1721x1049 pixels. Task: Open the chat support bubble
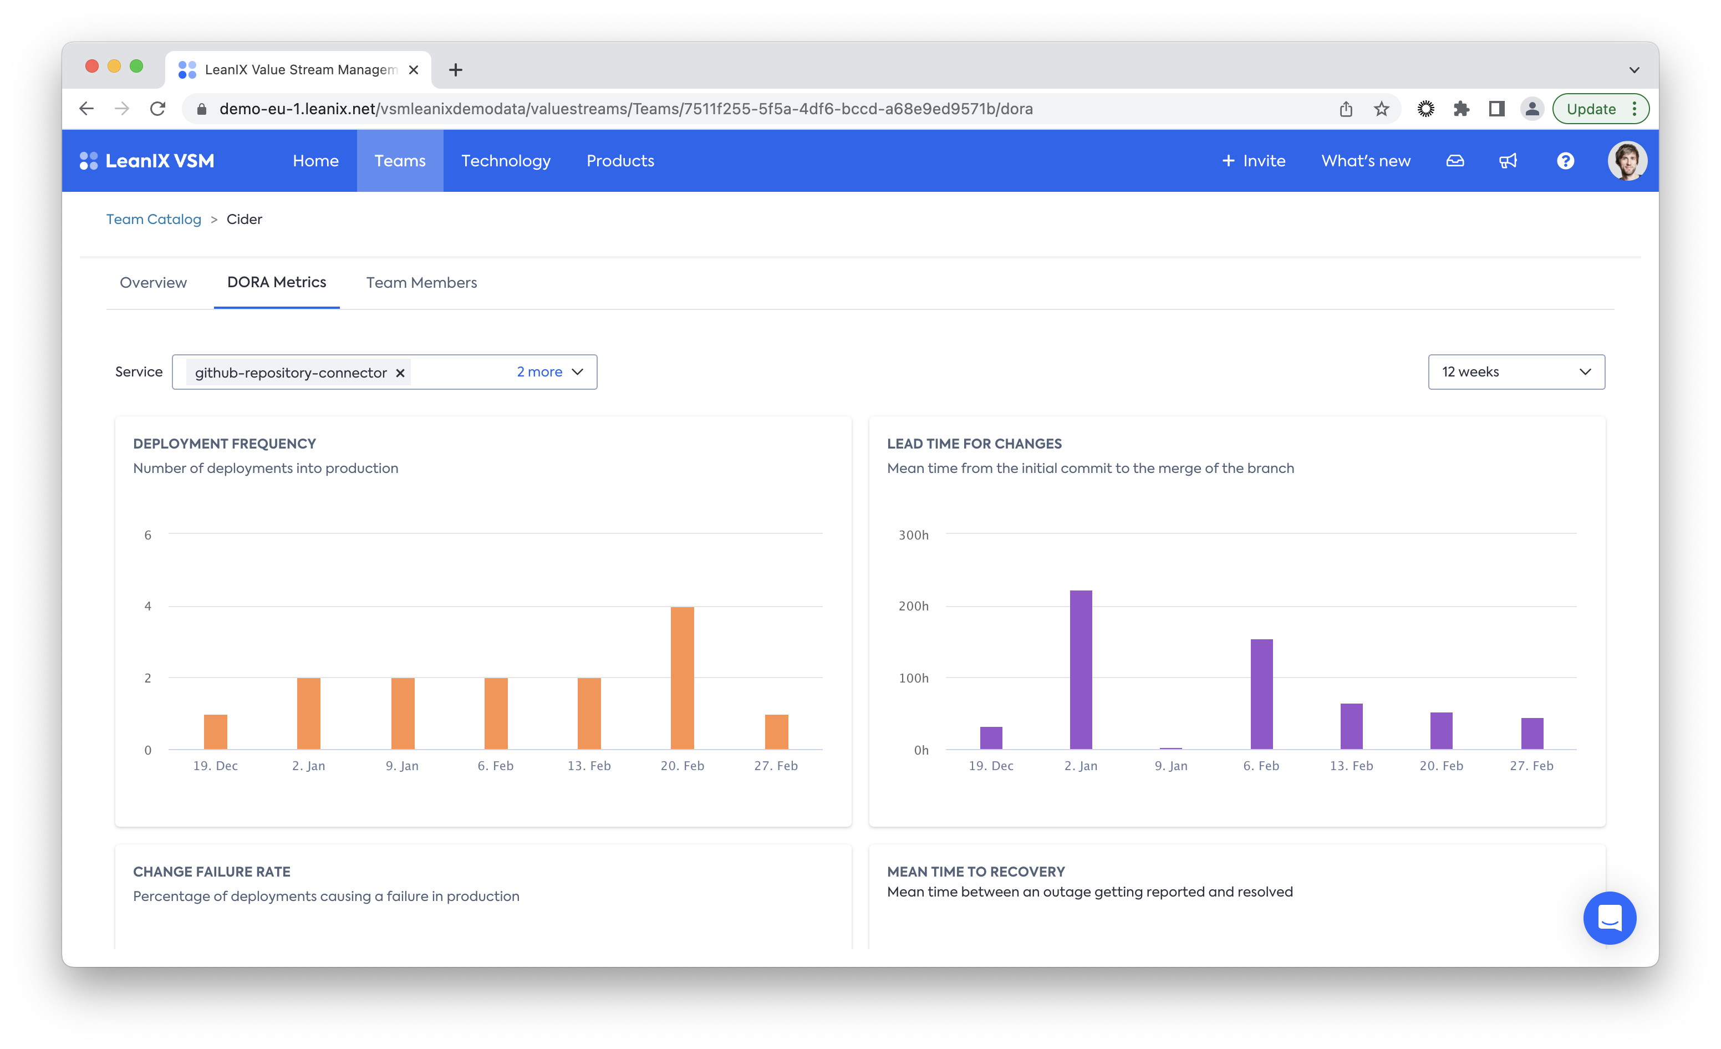click(x=1609, y=918)
